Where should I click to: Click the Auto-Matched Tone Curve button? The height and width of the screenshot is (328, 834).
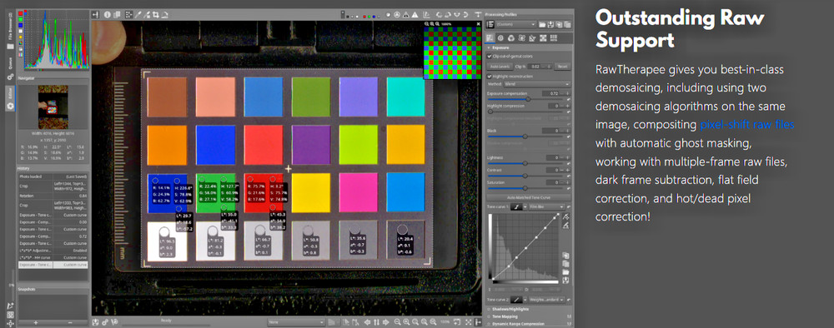point(529,197)
